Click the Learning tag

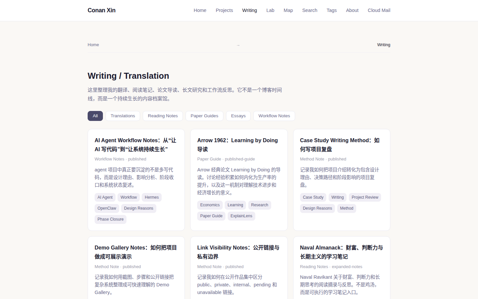click(x=235, y=205)
